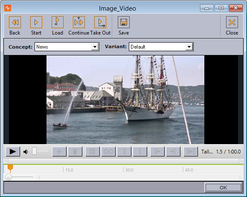This screenshot has width=247, height=197.
Task: Click the Start play icon in toolbar
Action: pos(36,22)
